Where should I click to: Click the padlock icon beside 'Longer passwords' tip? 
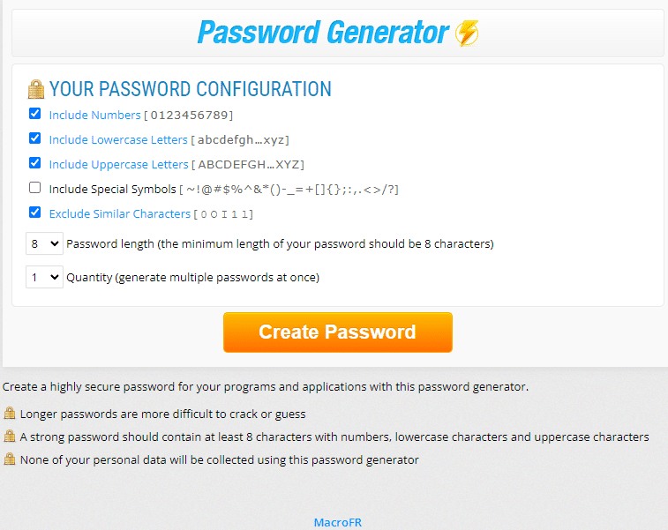click(x=10, y=414)
